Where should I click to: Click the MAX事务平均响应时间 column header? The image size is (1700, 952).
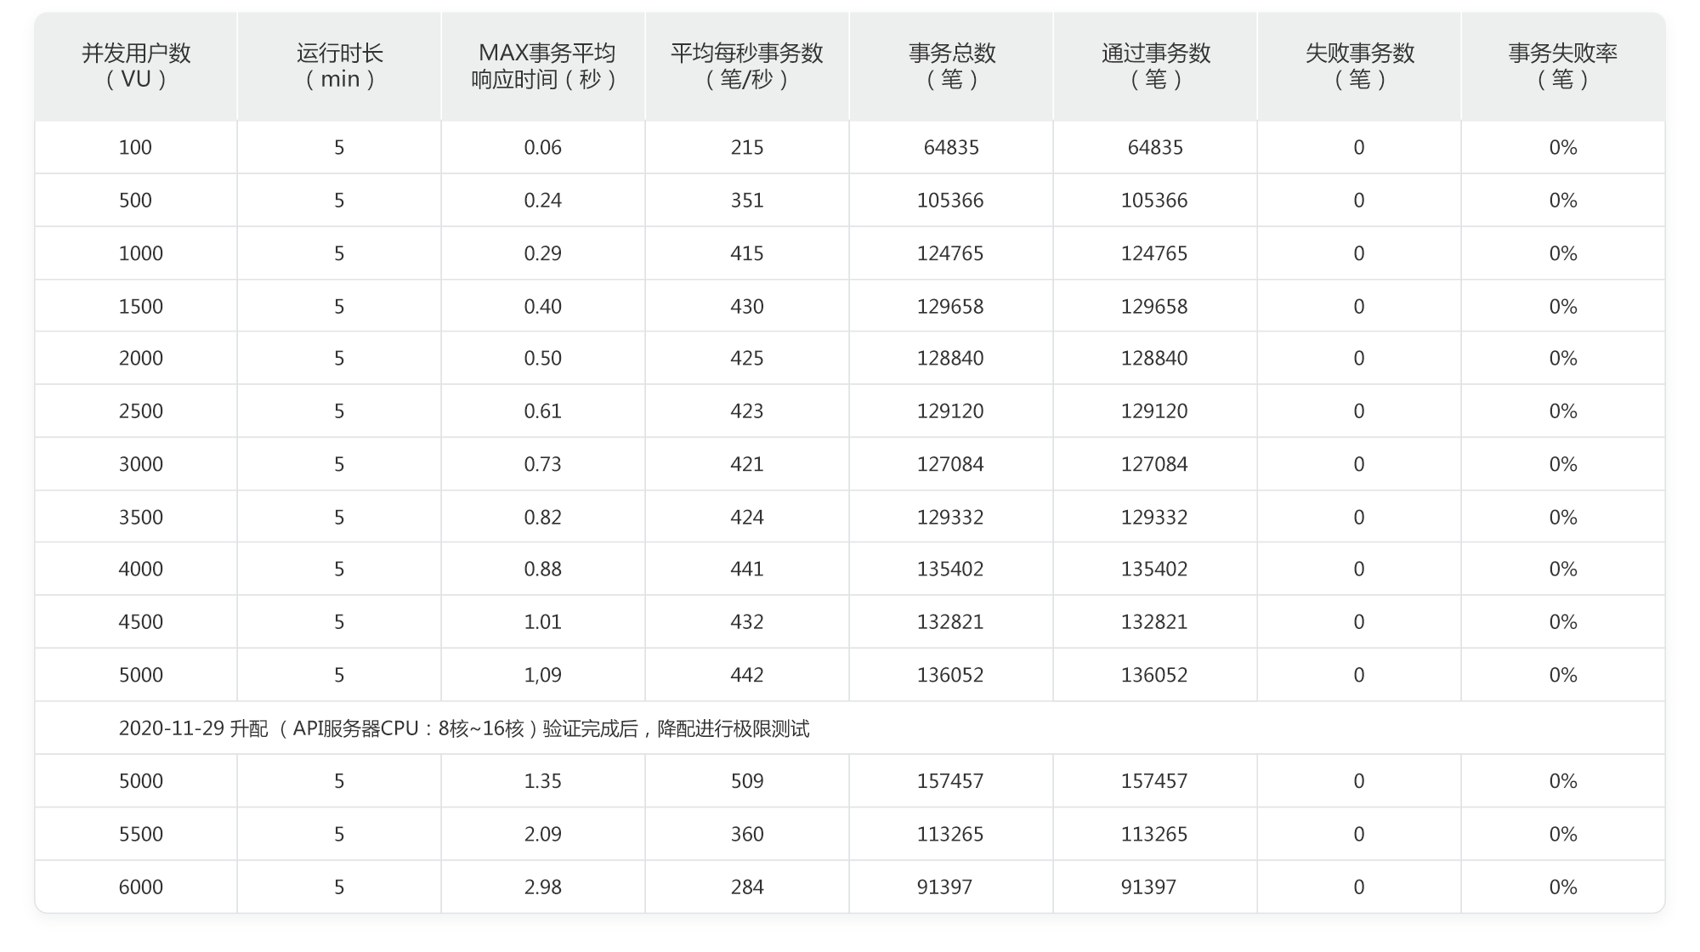(544, 66)
